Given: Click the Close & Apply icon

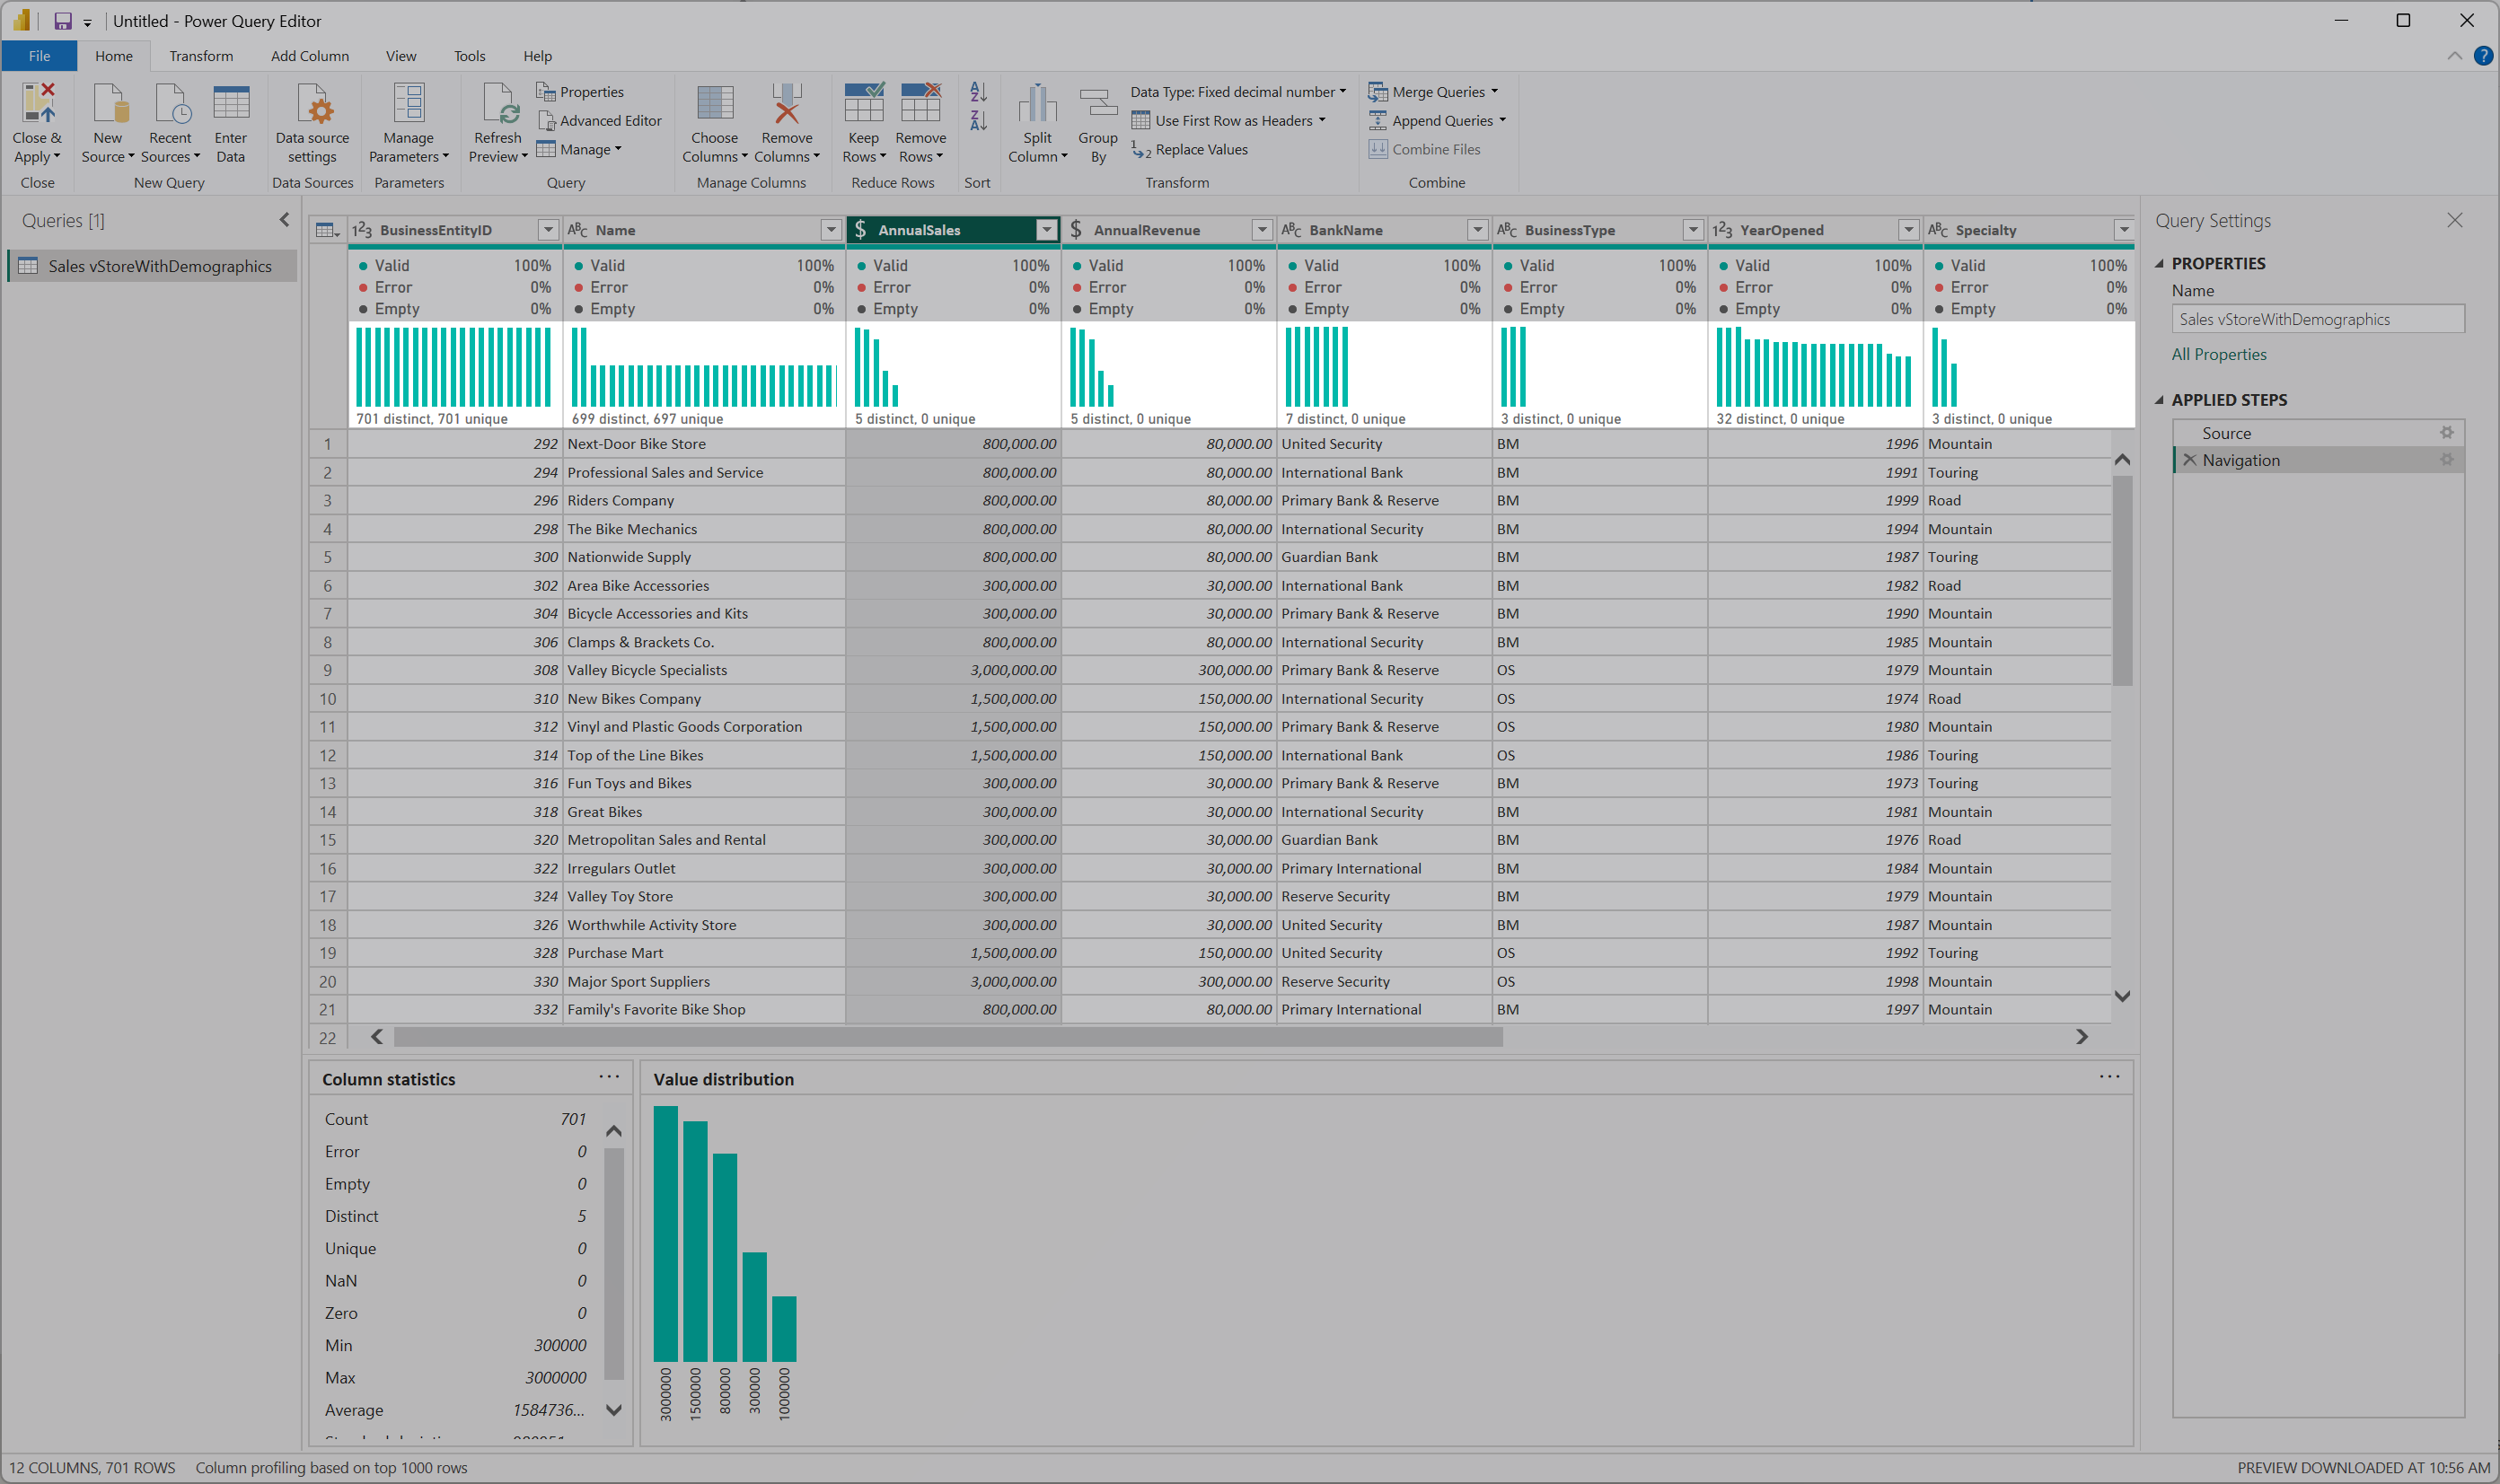Looking at the screenshot, I should point(37,105).
